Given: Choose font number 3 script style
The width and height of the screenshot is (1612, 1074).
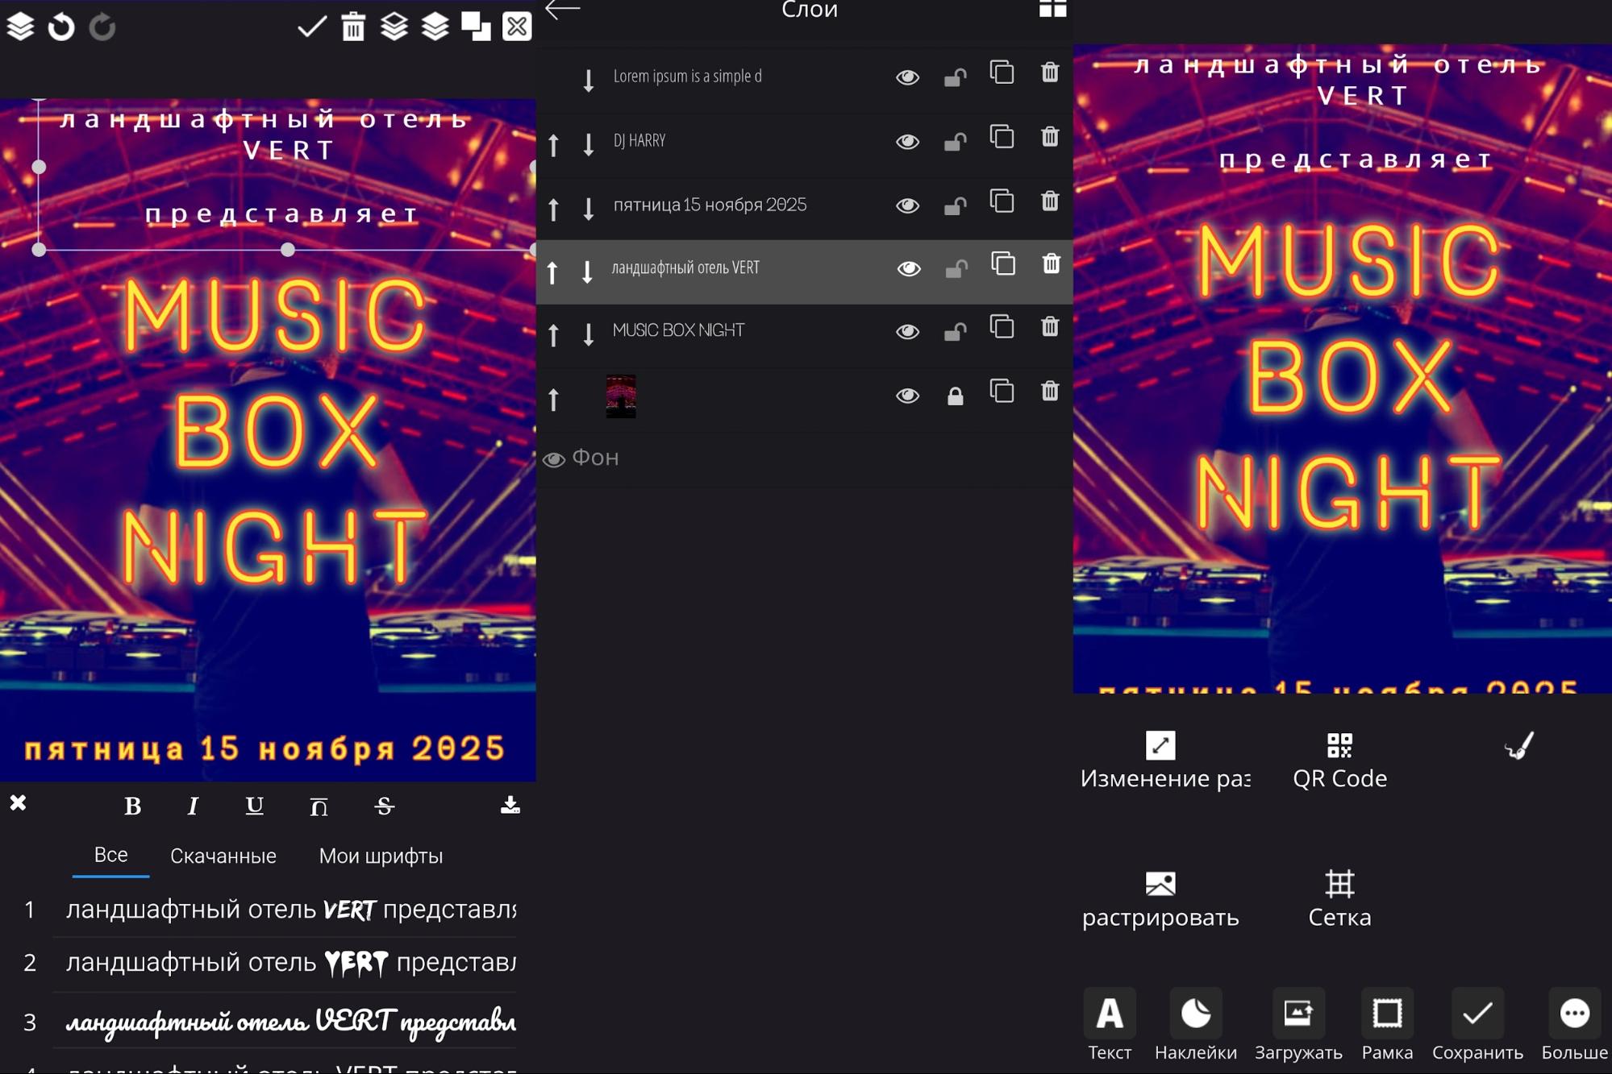Looking at the screenshot, I should point(290,1022).
